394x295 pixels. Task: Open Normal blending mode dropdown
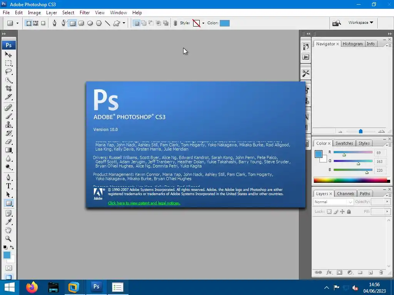pyautogui.click(x=334, y=202)
